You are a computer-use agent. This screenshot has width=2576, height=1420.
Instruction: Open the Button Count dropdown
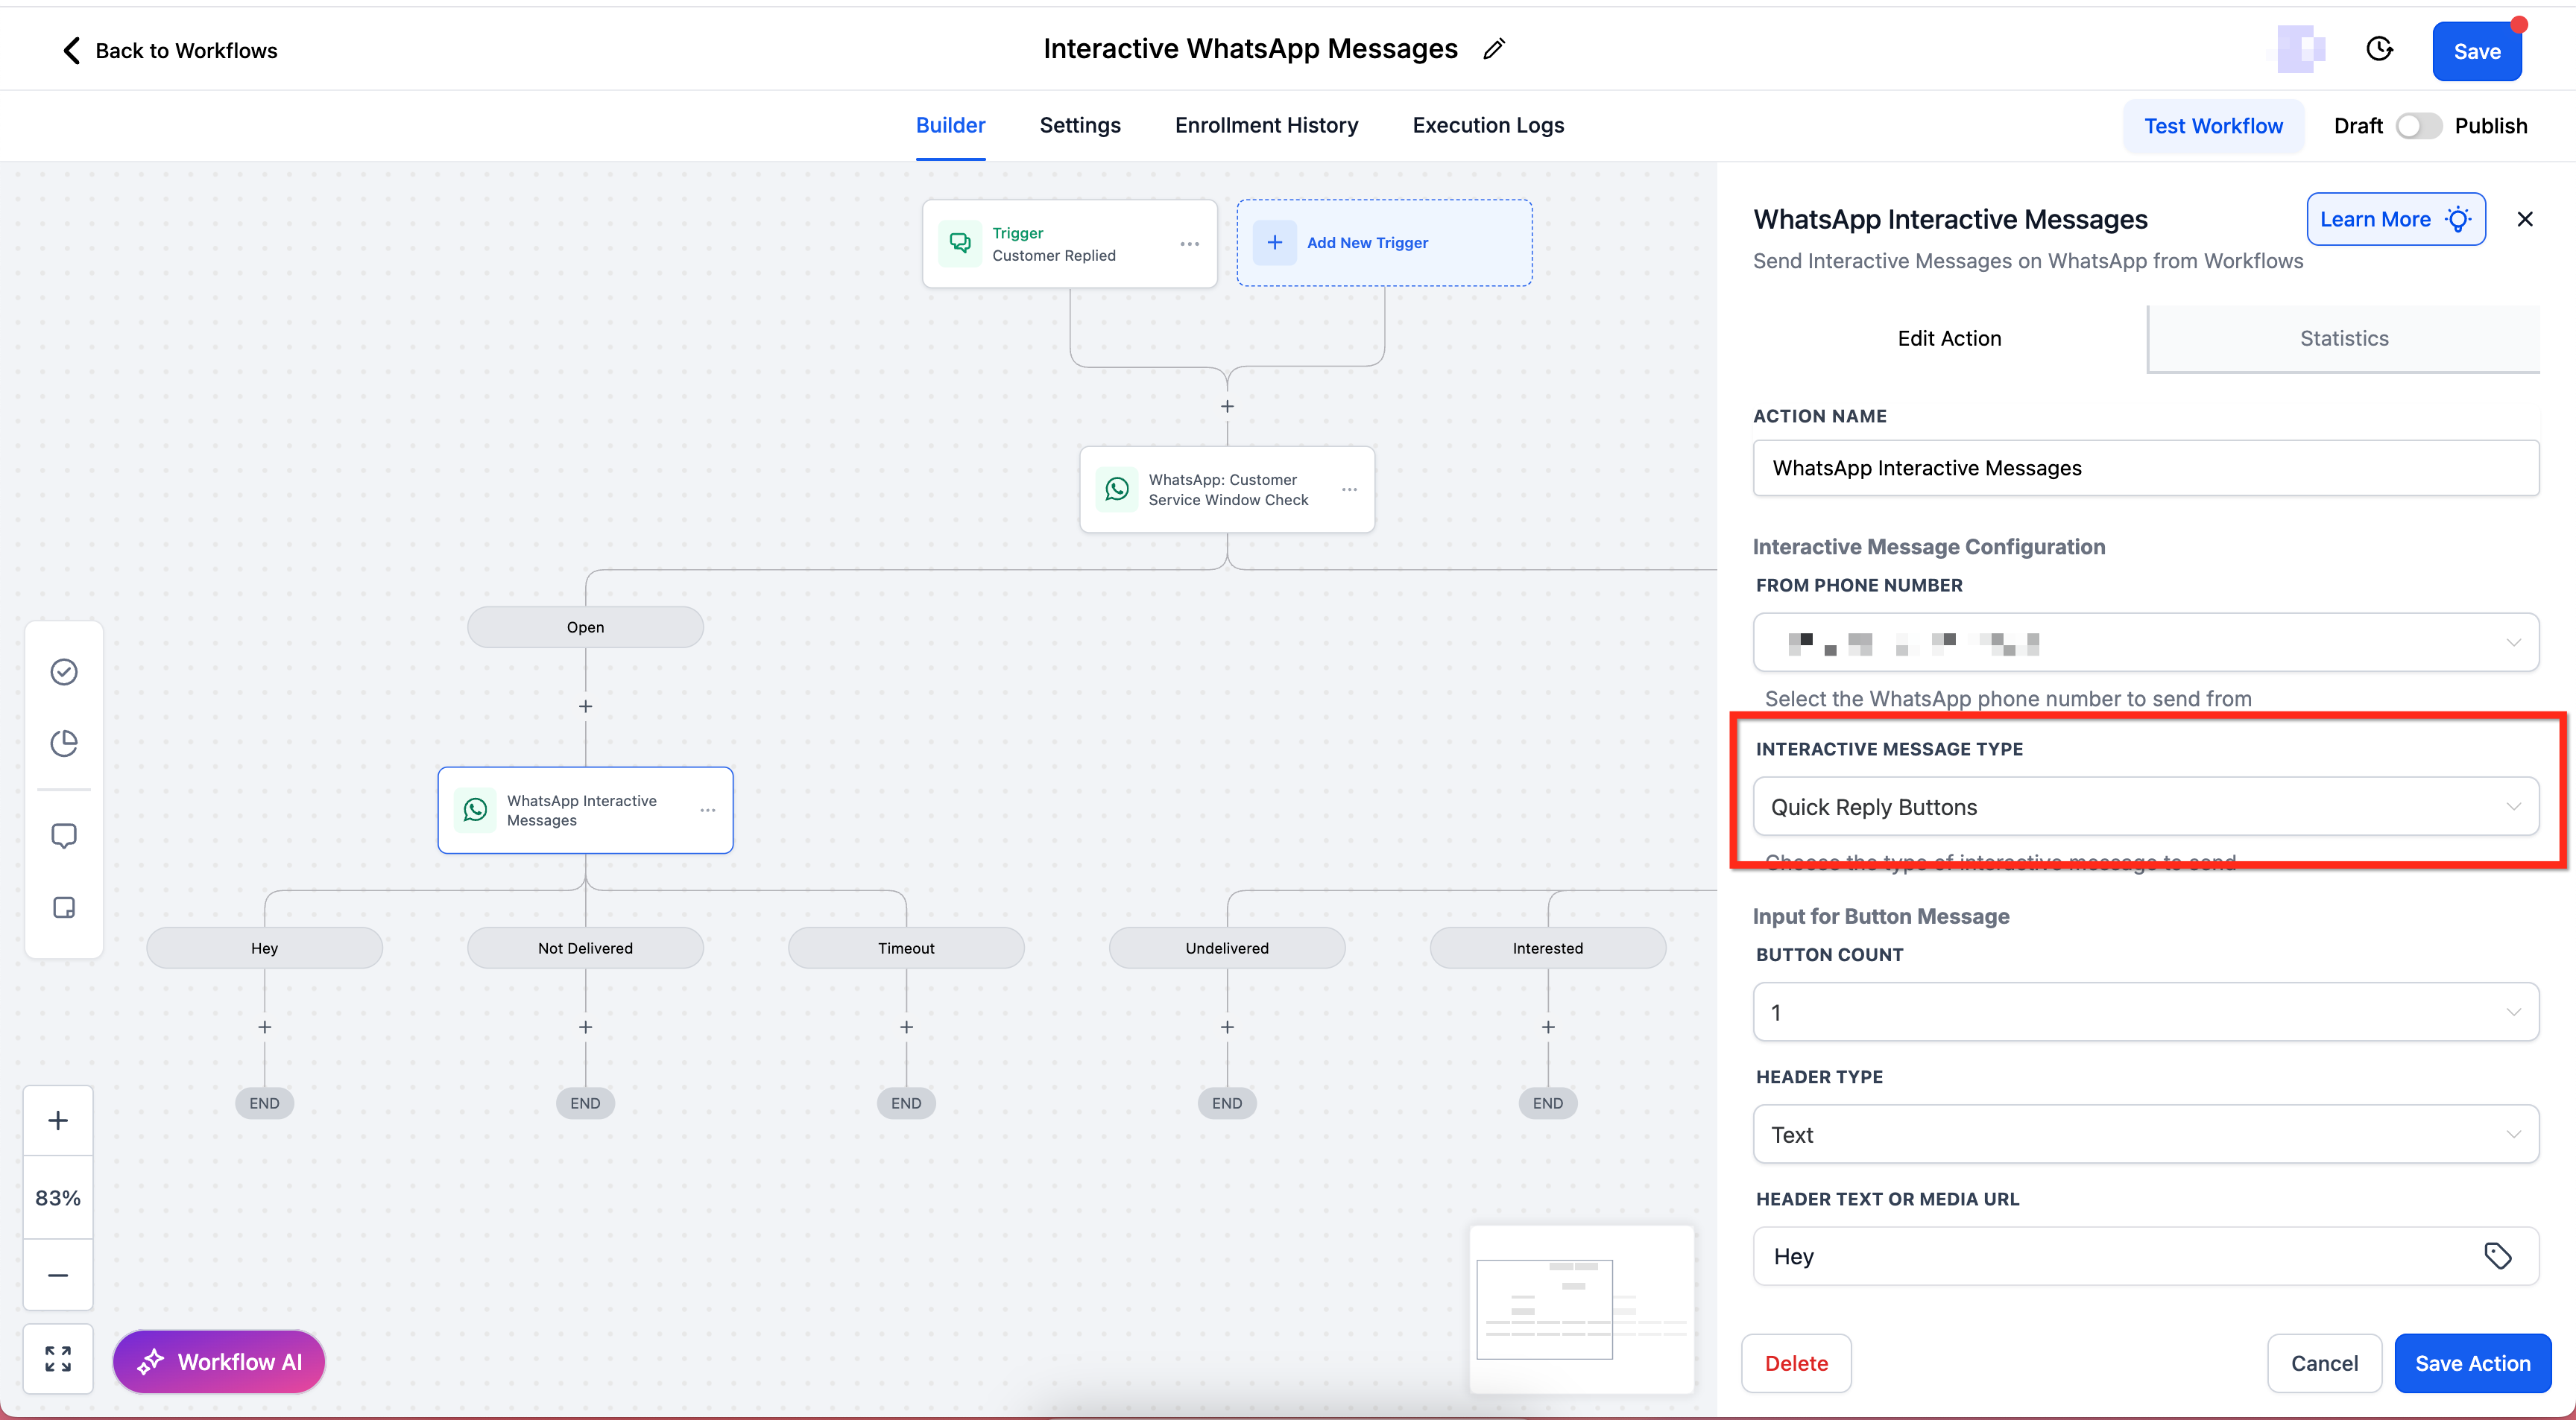[2145, 1011]
